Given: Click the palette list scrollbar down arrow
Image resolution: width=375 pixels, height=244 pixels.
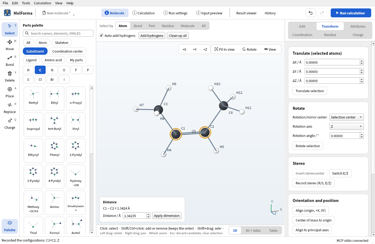Looking at the screenshot, I should (x=92, y=232).
